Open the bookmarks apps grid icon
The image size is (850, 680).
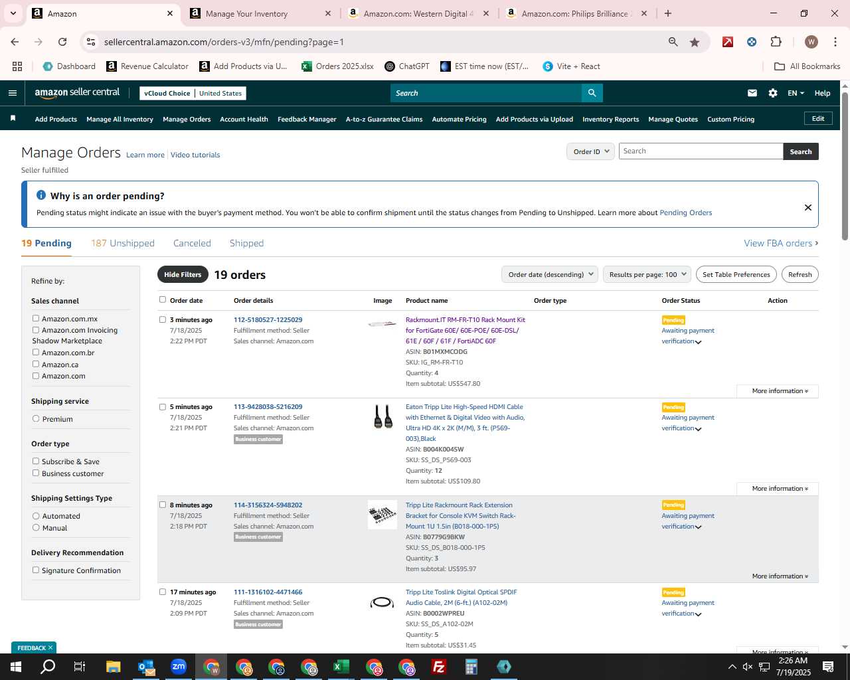point(17,66)
